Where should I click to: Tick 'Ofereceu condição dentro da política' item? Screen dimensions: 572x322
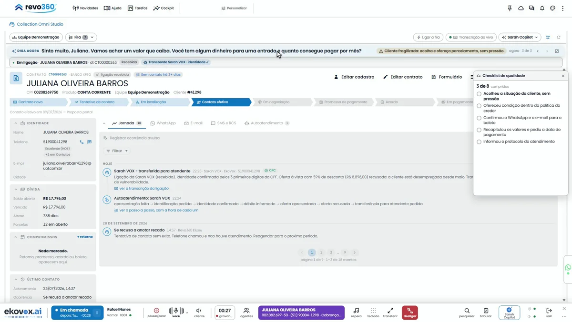[479, 106]
